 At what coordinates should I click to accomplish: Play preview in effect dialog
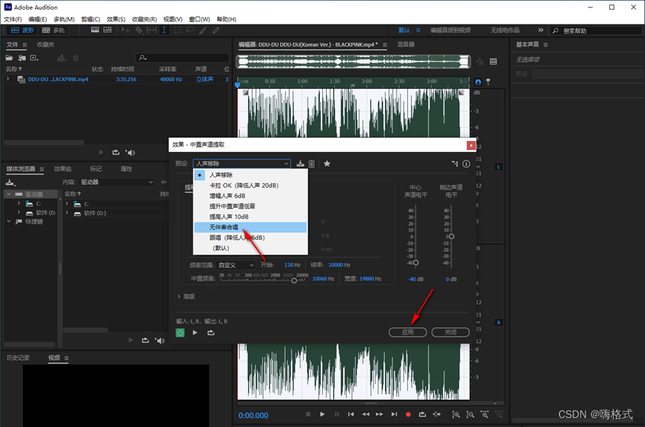(195, 332)
